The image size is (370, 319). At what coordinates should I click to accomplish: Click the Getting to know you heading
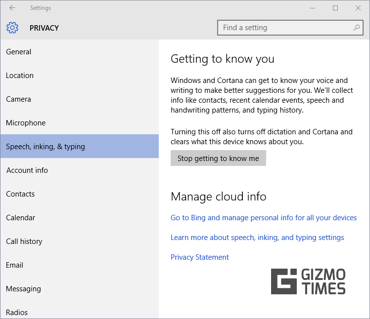click(222, 59)
